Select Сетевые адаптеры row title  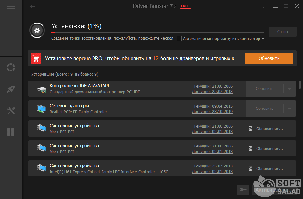pos(69,106)
